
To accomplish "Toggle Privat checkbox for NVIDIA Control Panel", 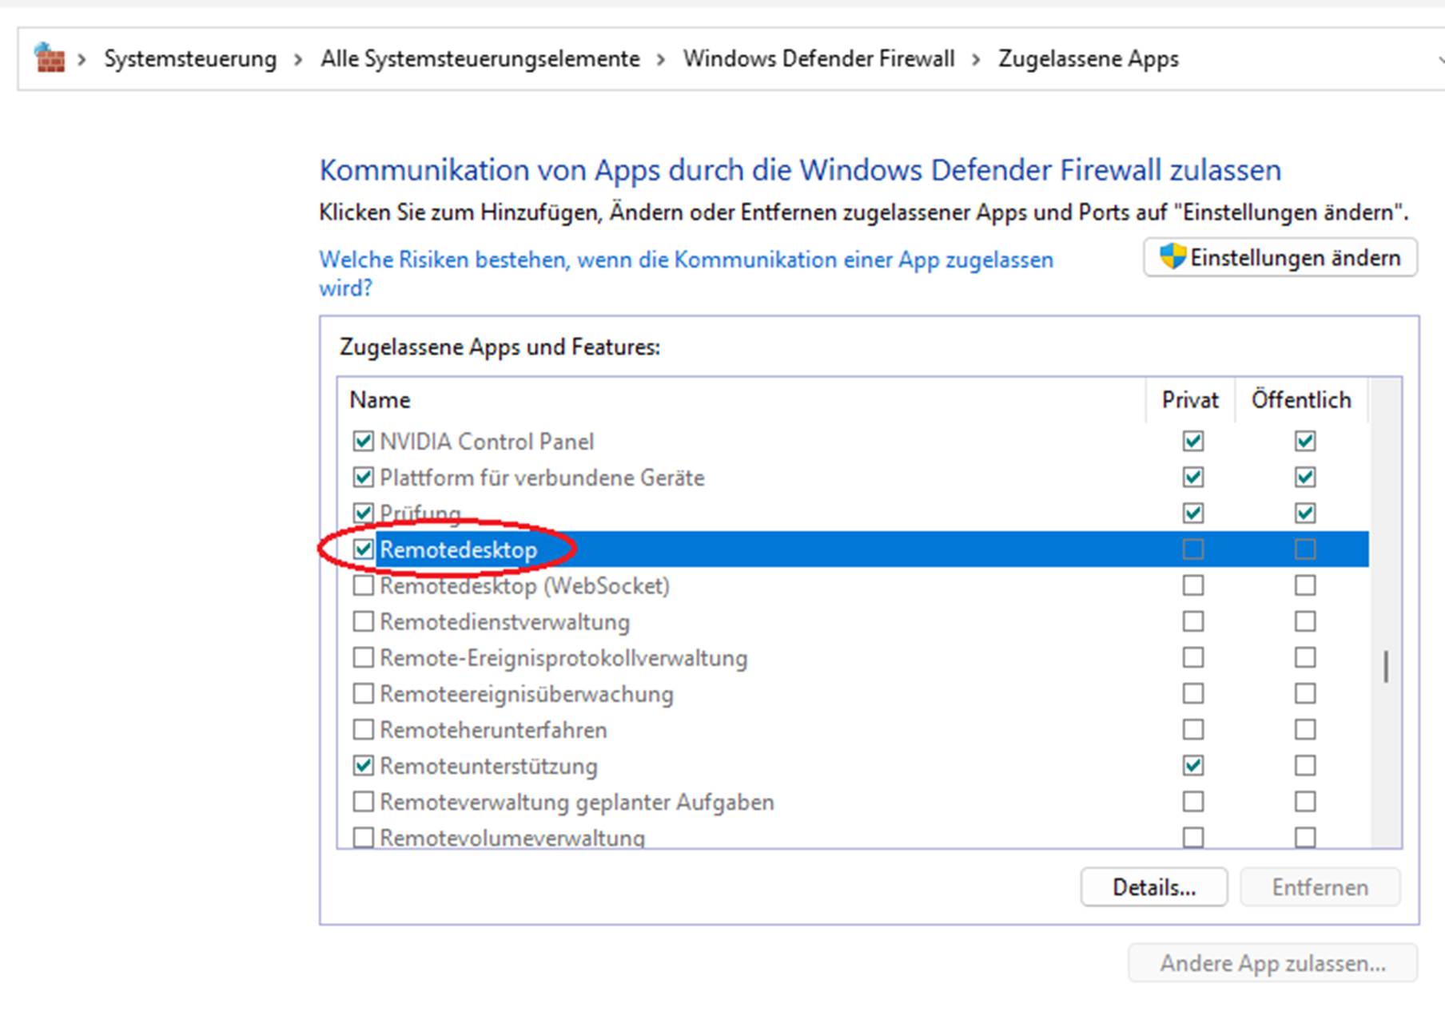I will click(1193, 441).
